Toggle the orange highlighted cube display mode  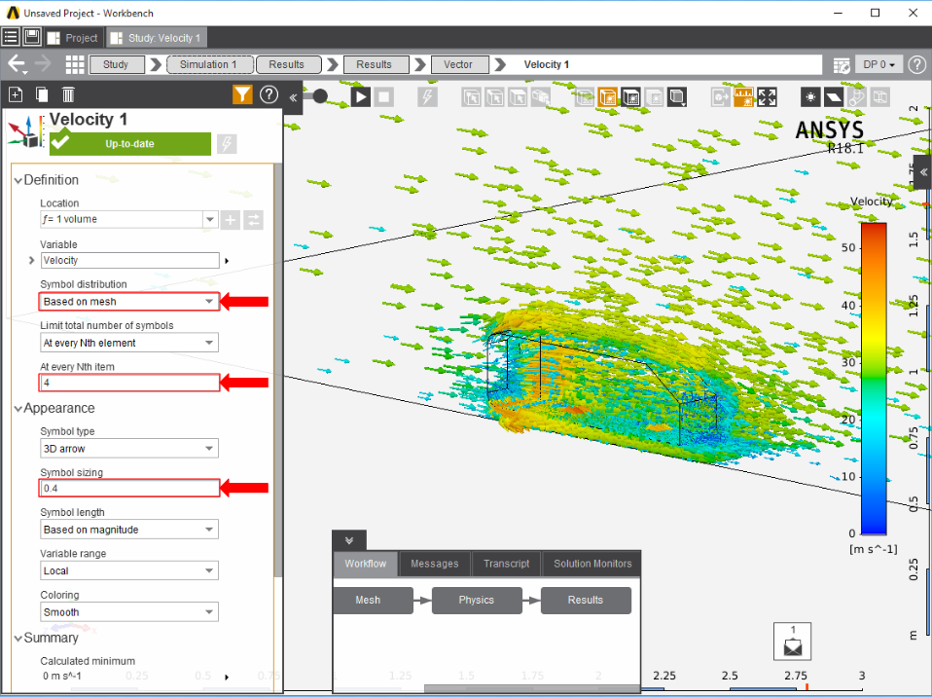pyautogui.click(x=607, y=97)
